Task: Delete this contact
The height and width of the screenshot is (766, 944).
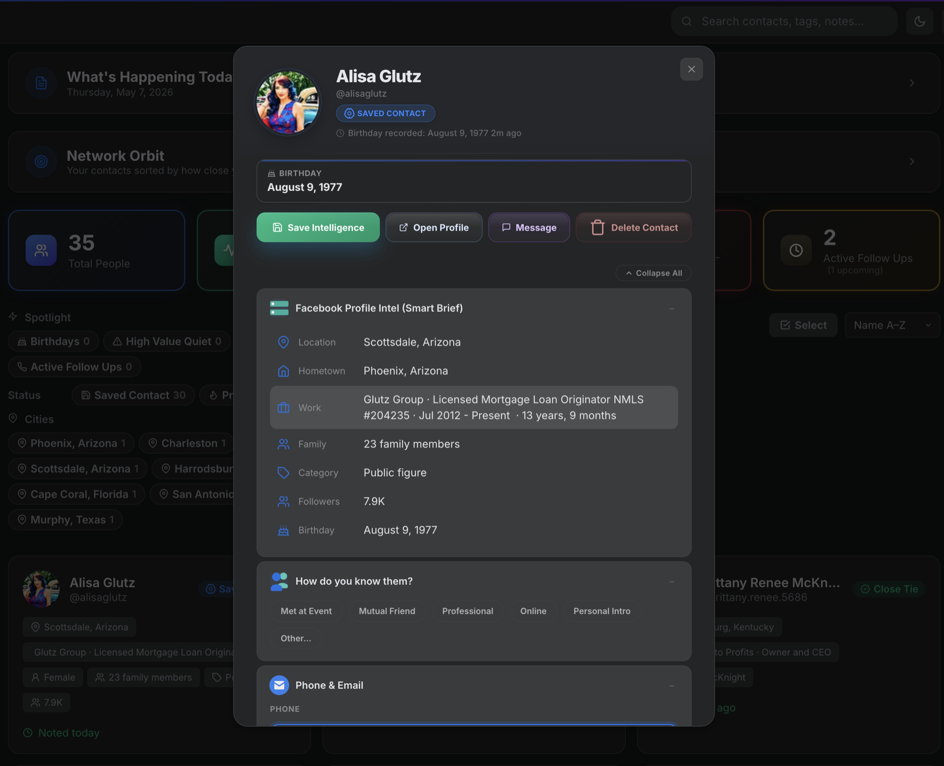Action: click(x=634, y=227)
